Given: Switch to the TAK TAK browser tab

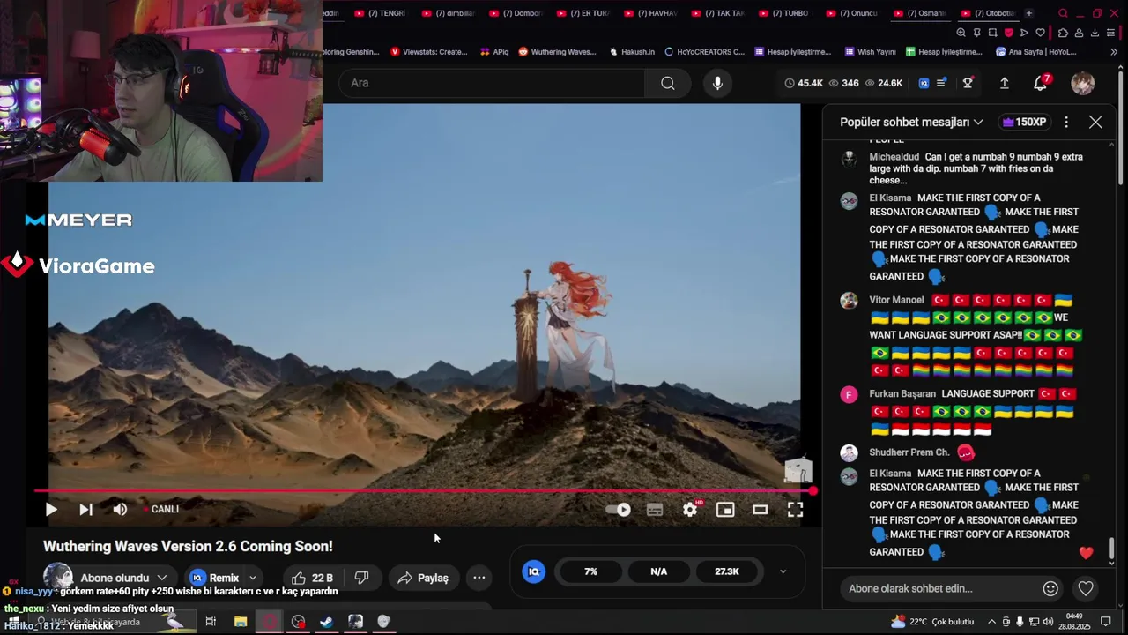Looking at the screenshot, I should tap(721, 13).
